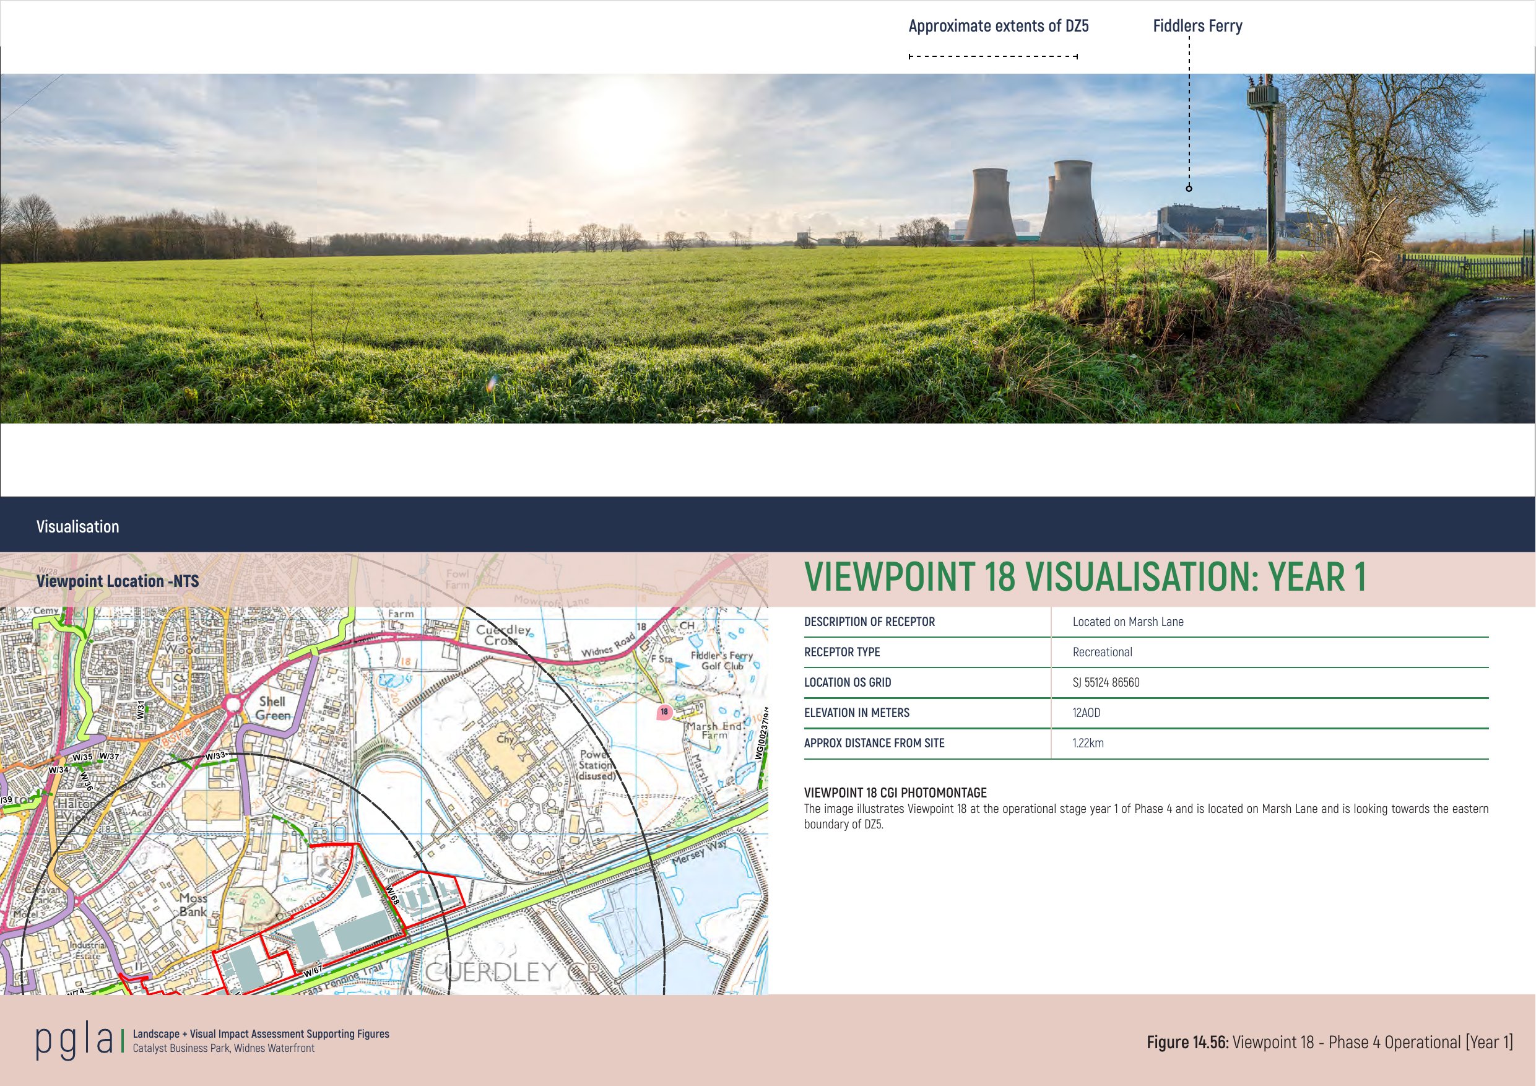1536x1086 pixels.
Task: Click the pink roundabout near Shell Green
Action: pos(233,705)
